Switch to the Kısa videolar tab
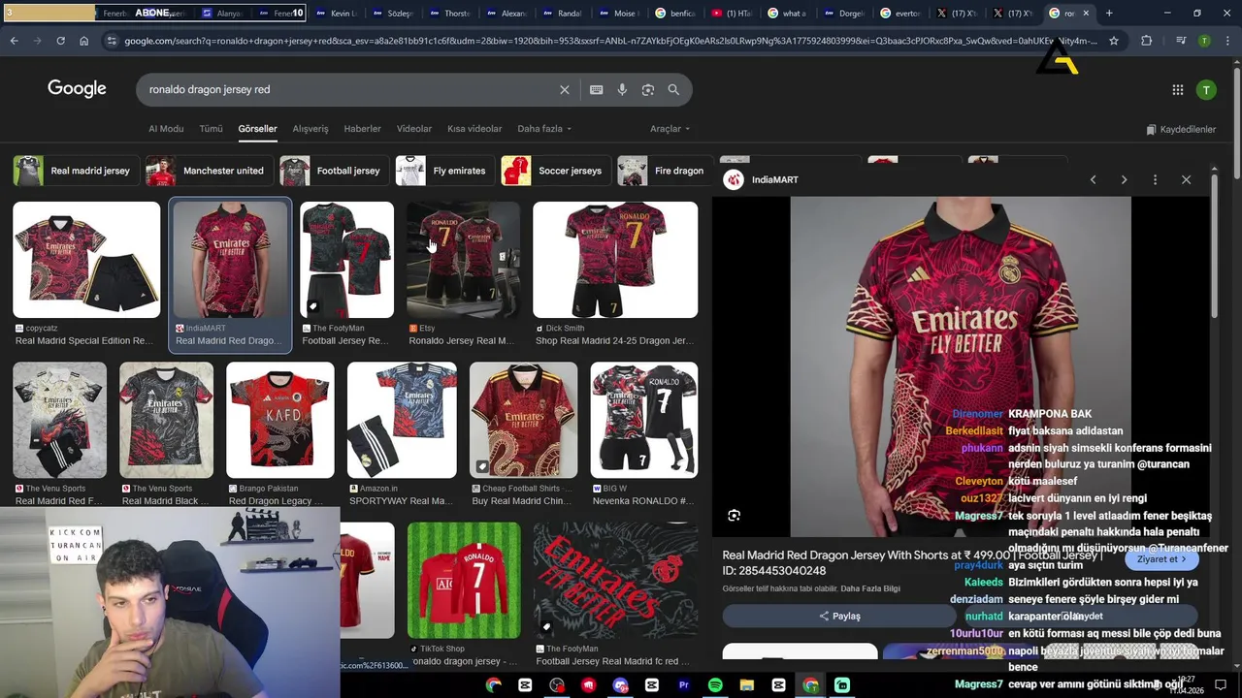The width and height of the screenshot is (1242, 698). (x=474, y=129)
